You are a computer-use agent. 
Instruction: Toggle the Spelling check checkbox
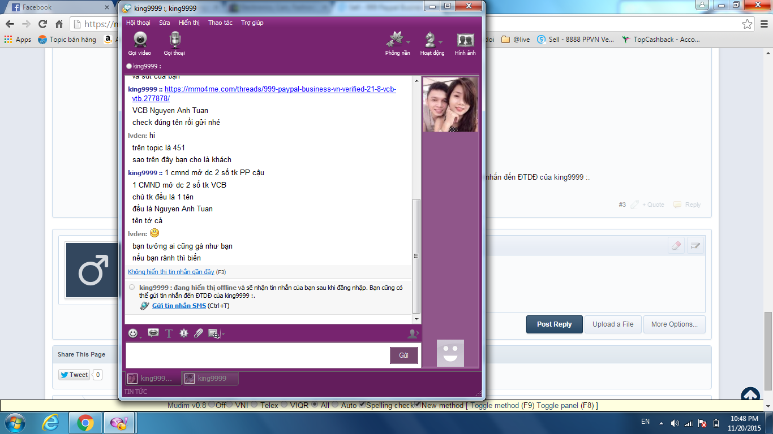coord(363,405)
